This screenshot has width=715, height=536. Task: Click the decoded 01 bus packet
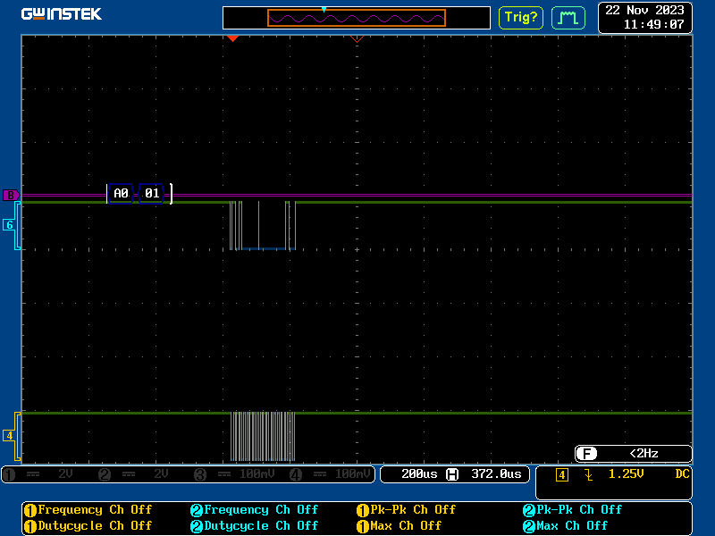(x=151, y=193)
